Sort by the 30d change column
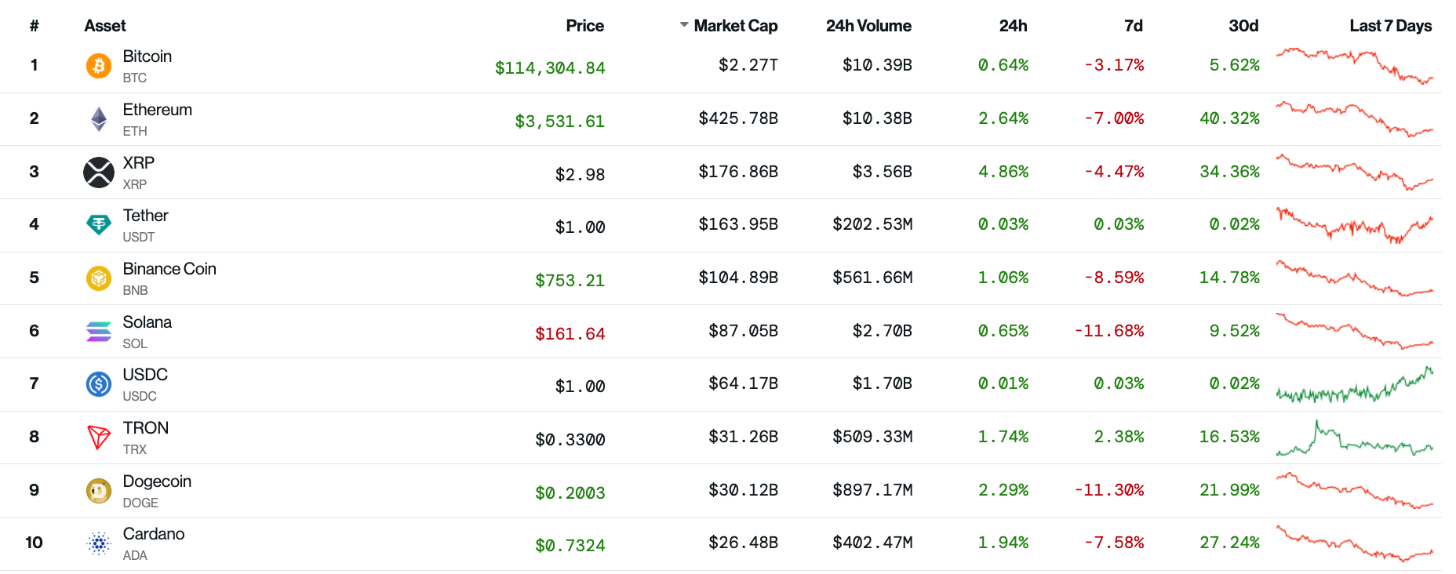 [1243, 26]
